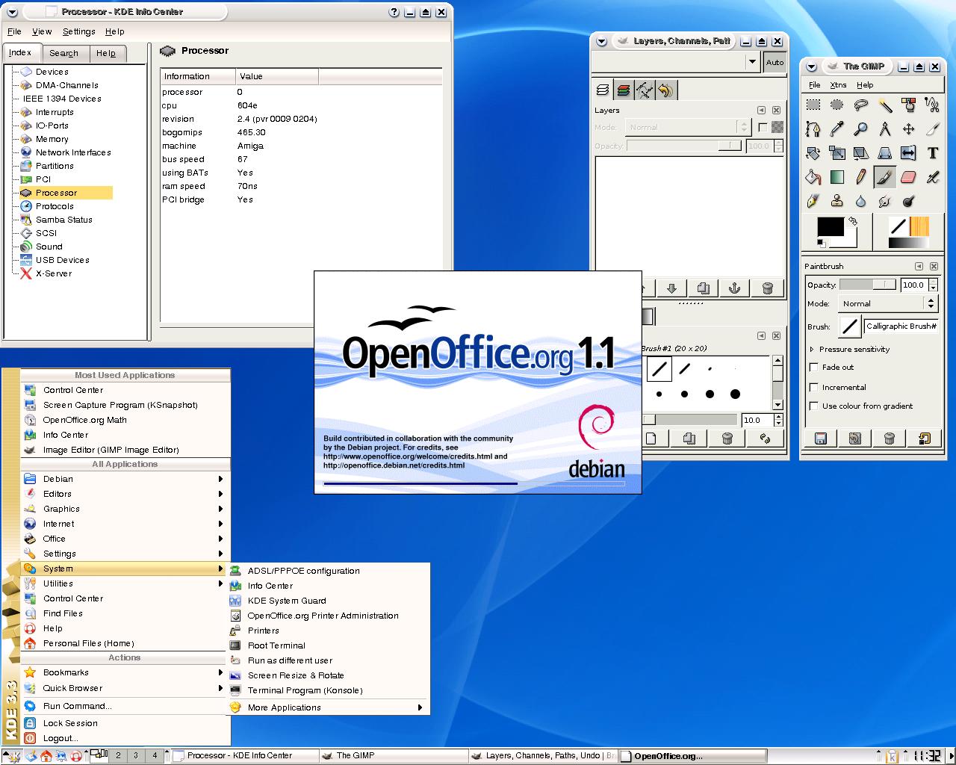Screen dimensions: 956x765
Task: Select the Ellipse Select tool in GIMP
Action: coord(837,105)
